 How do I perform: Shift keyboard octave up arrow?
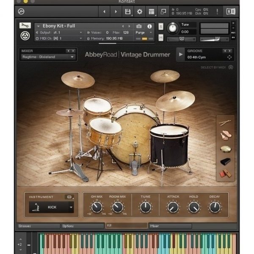point(21,239)
